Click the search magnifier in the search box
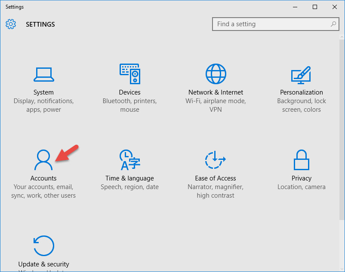 333,24
